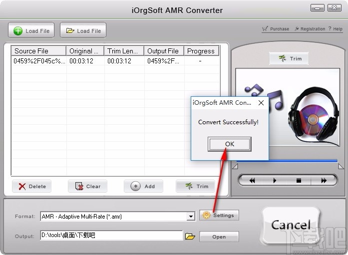This screenshot has height=255, width=348.
Task: Open the Help link
Action: [336, 29]
